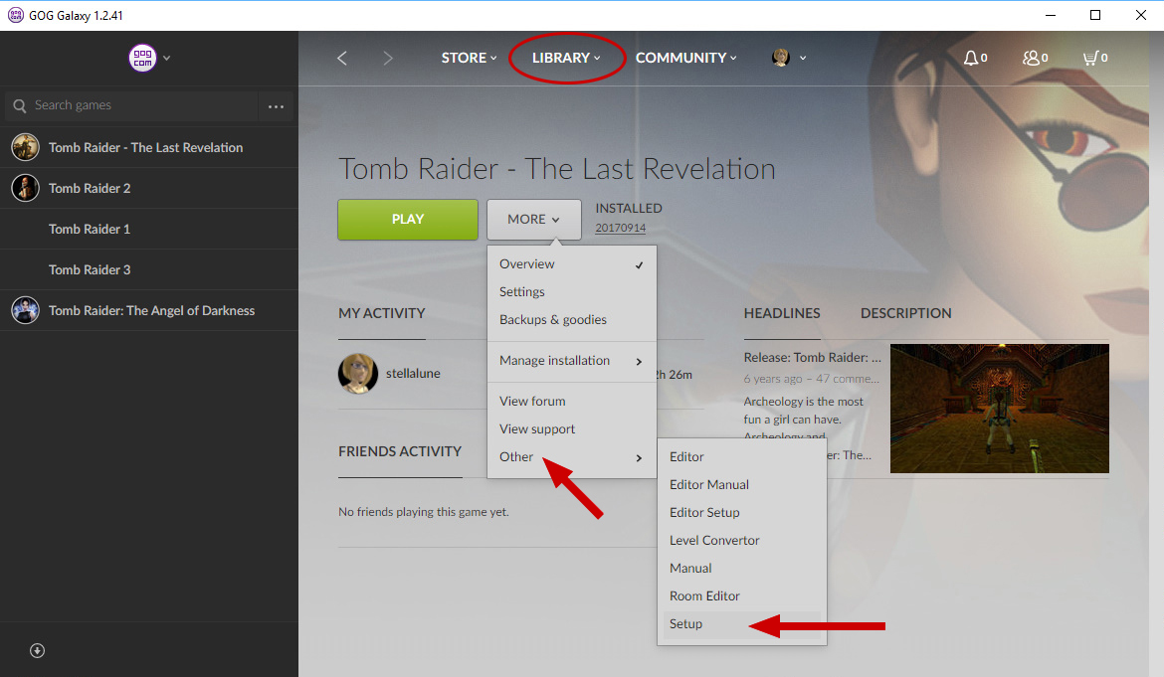The height and width of the screenshot is (677, 1164).
Task: Click the three-dots options icon beside search
Action: tap(277, 106)
